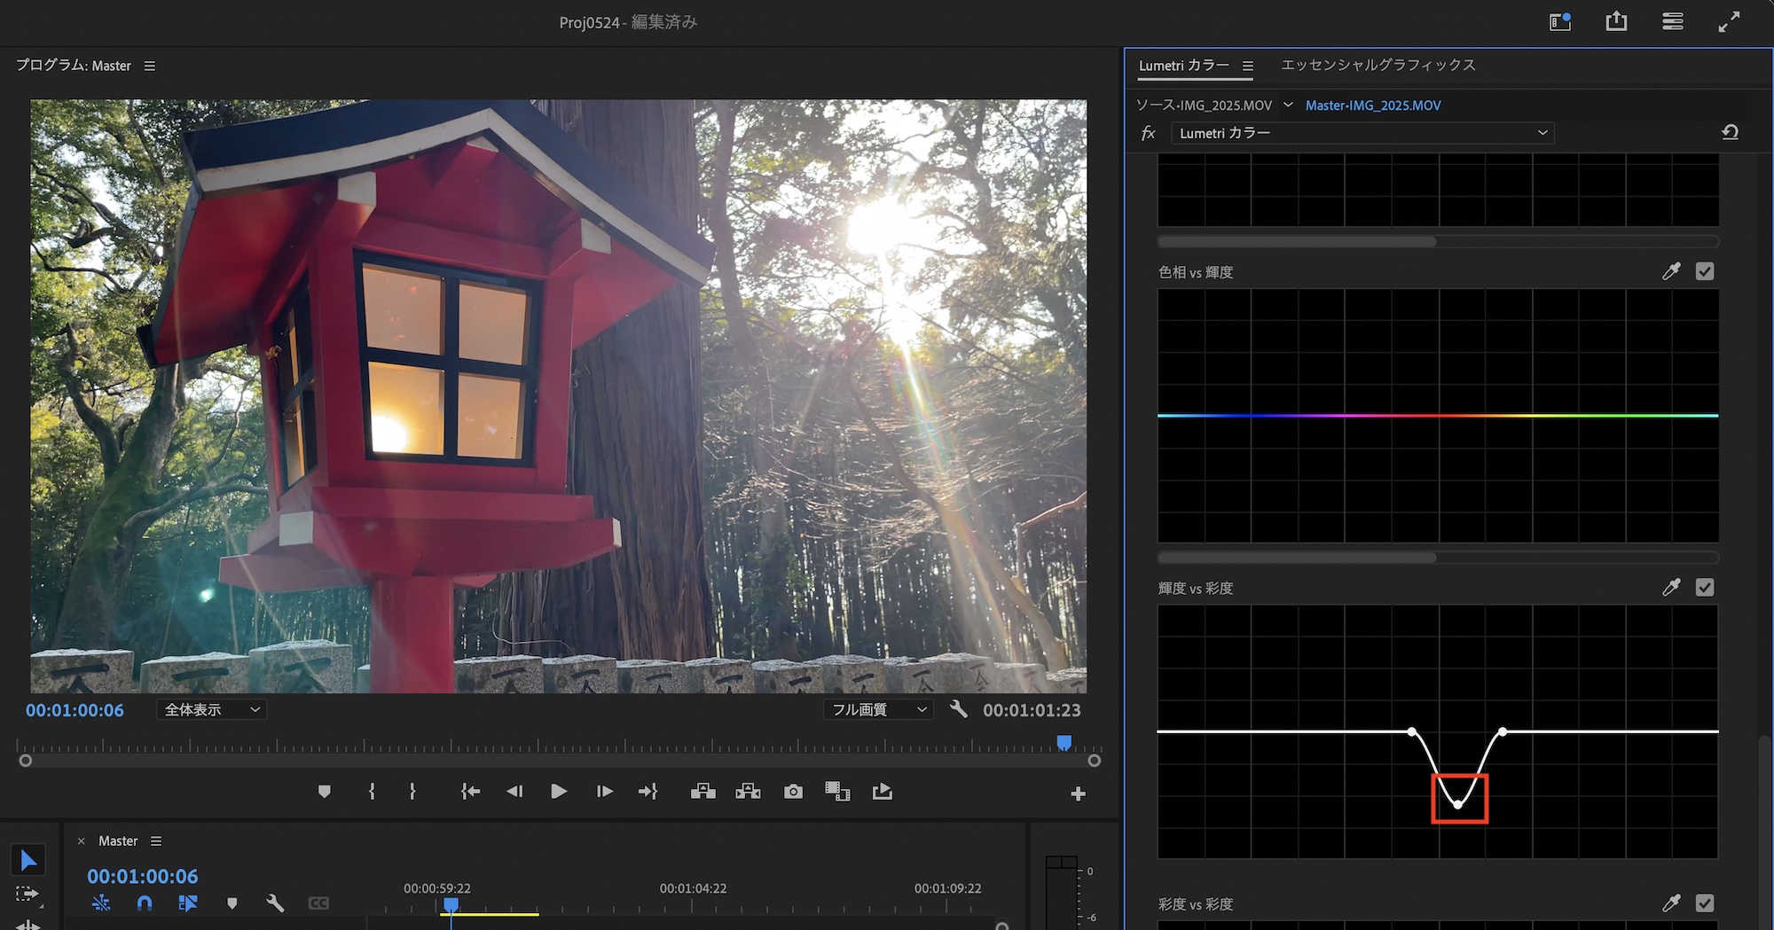This screenshot has height=930, width=1774.
Task: Open the フル画質 playback resolution dropdown
Action: (878, 709)
